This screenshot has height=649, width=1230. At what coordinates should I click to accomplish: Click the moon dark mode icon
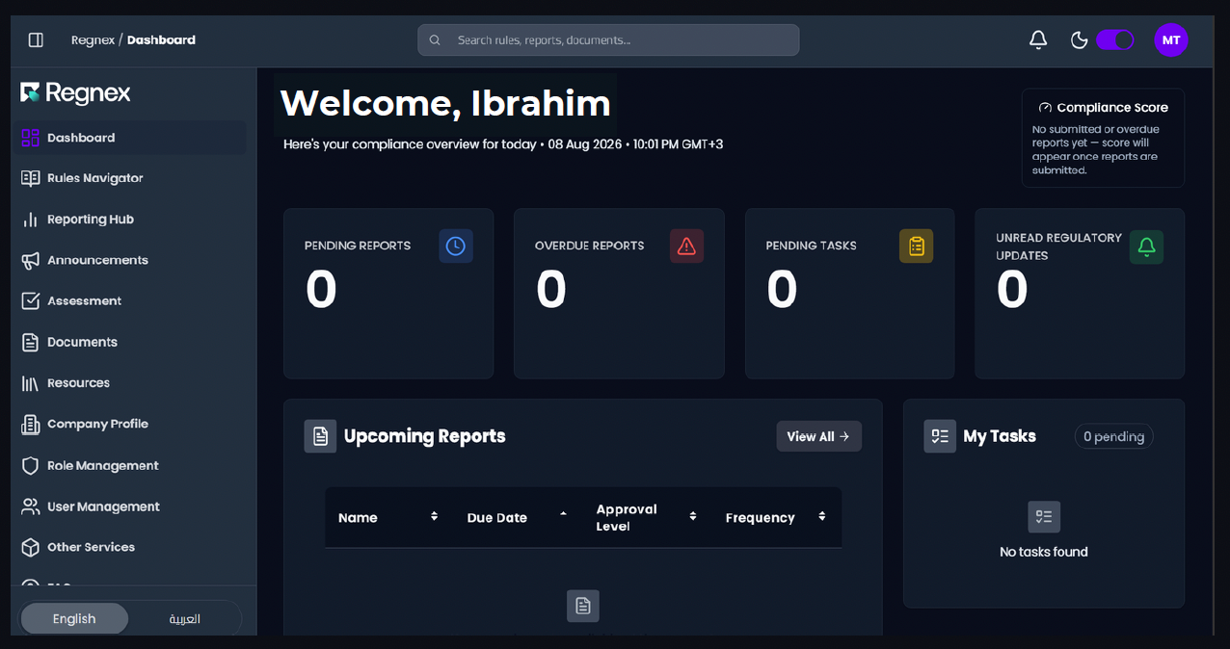click(1080, 39)
